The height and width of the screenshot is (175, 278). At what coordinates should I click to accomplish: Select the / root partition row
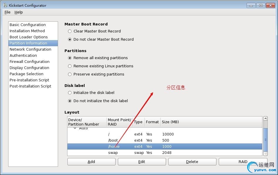165,134
